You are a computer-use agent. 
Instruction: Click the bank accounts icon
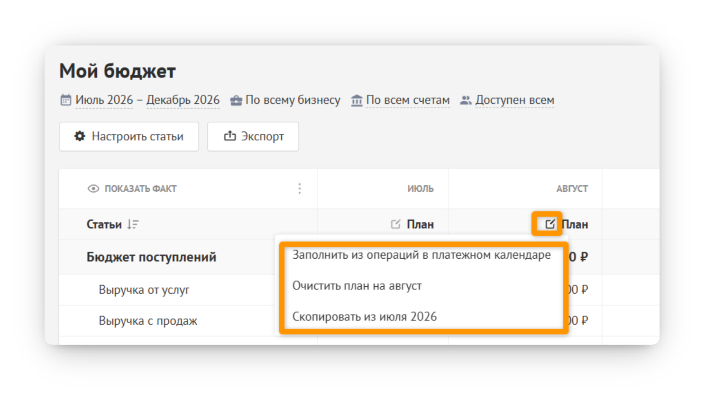pyautogui.click(x=357, y=100)
